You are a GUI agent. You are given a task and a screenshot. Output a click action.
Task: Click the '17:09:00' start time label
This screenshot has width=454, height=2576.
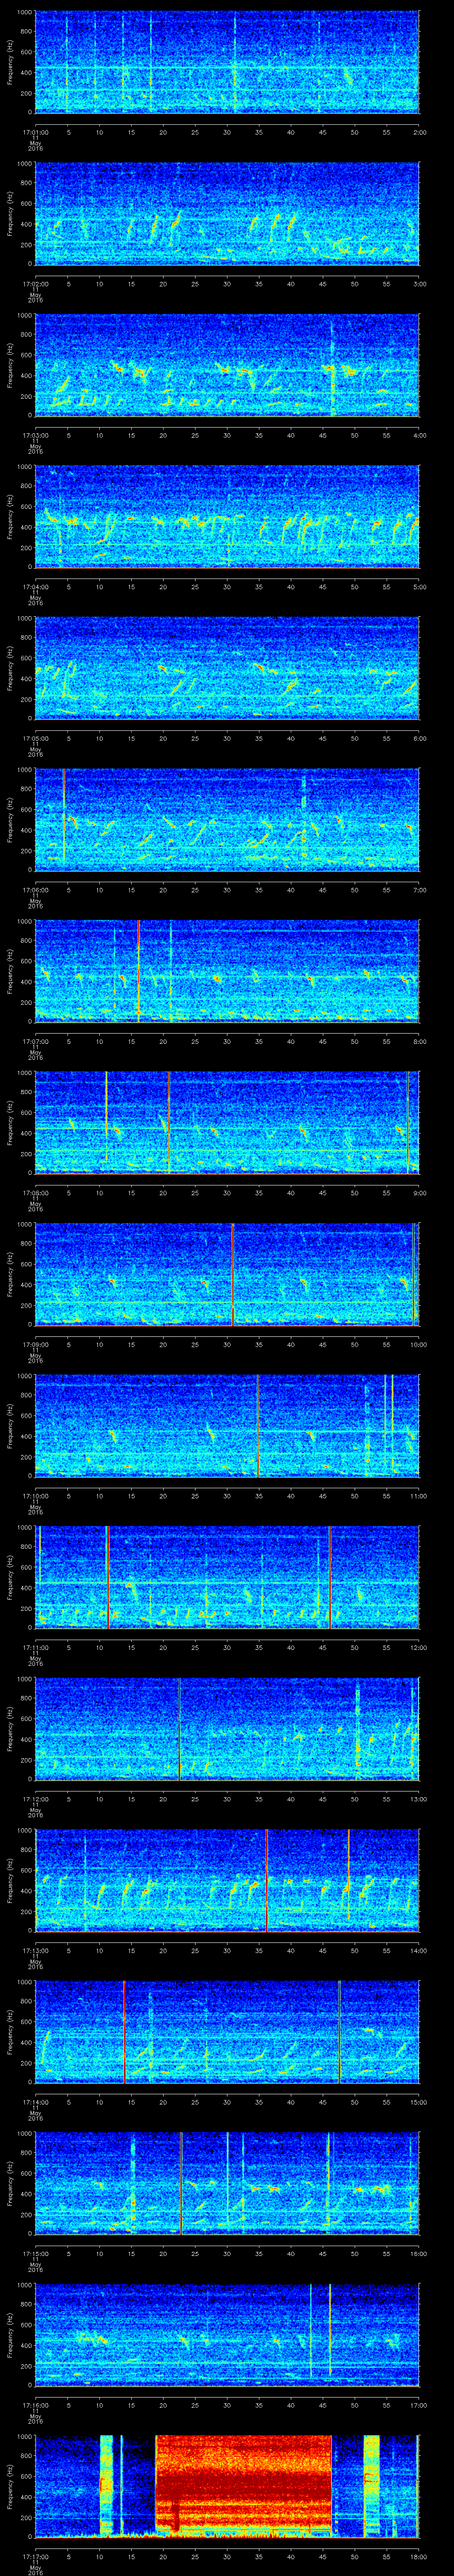coord(35,1344)
